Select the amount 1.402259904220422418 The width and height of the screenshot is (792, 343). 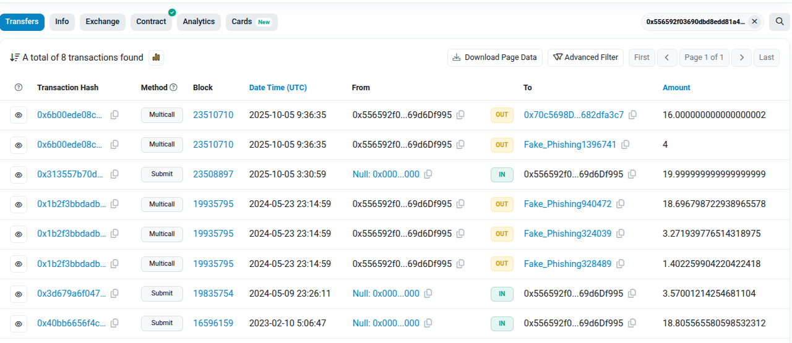[712, 264]
